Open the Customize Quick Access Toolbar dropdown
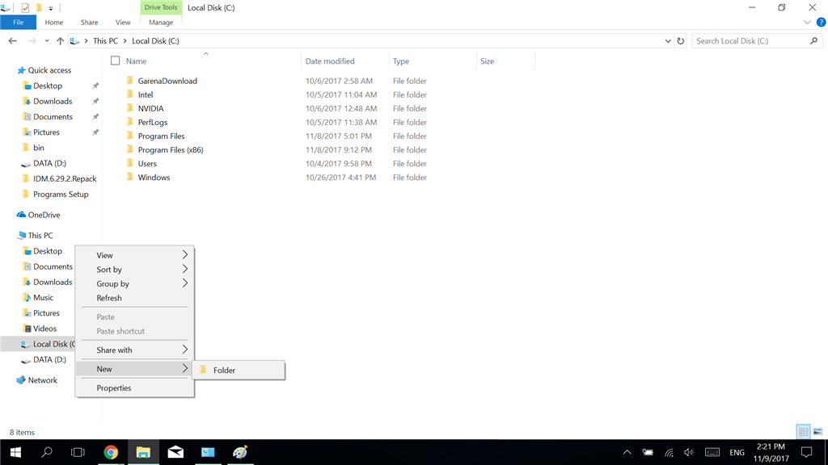This screenshot has width=828, height=465. pyautogui.click(x=51, y=8)
